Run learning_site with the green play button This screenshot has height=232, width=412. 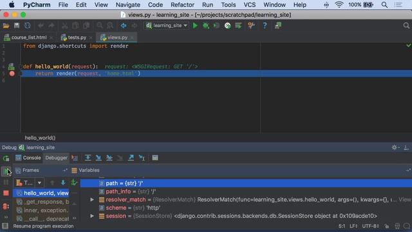pos(195,26)
